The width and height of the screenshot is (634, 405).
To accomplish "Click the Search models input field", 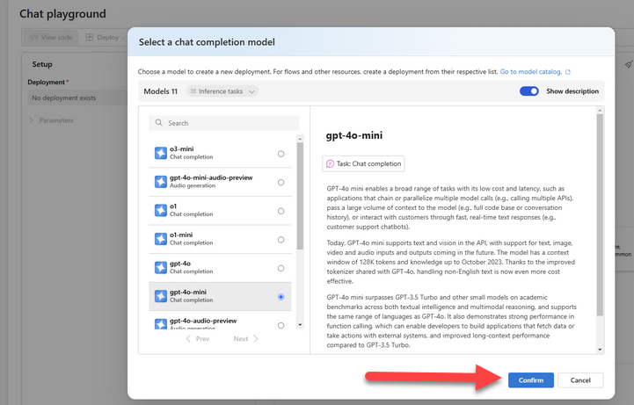I will click(224, 123).
